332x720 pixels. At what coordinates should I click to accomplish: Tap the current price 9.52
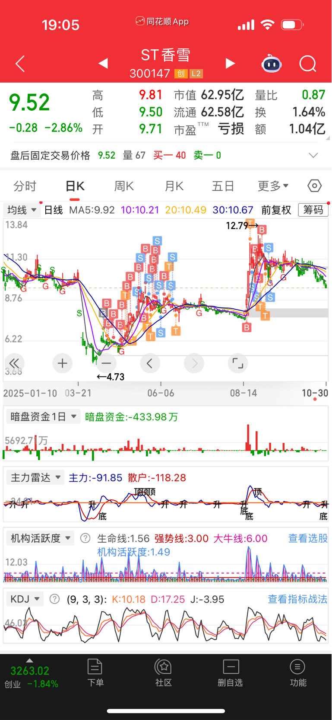click(x=29, y=102)
